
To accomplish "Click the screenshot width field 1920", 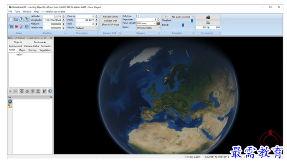I will tap(201, 28).
